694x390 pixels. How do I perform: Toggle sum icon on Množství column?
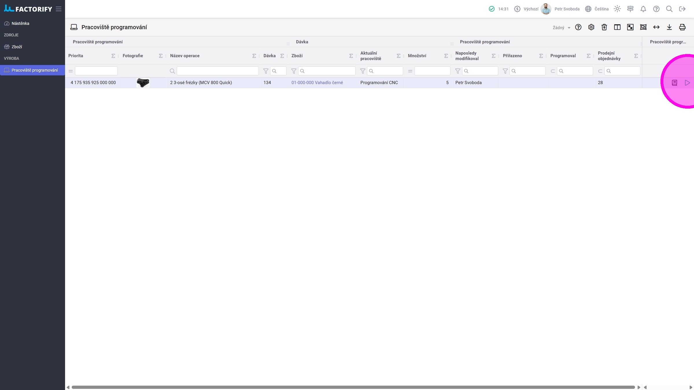[x=446, y=56]
